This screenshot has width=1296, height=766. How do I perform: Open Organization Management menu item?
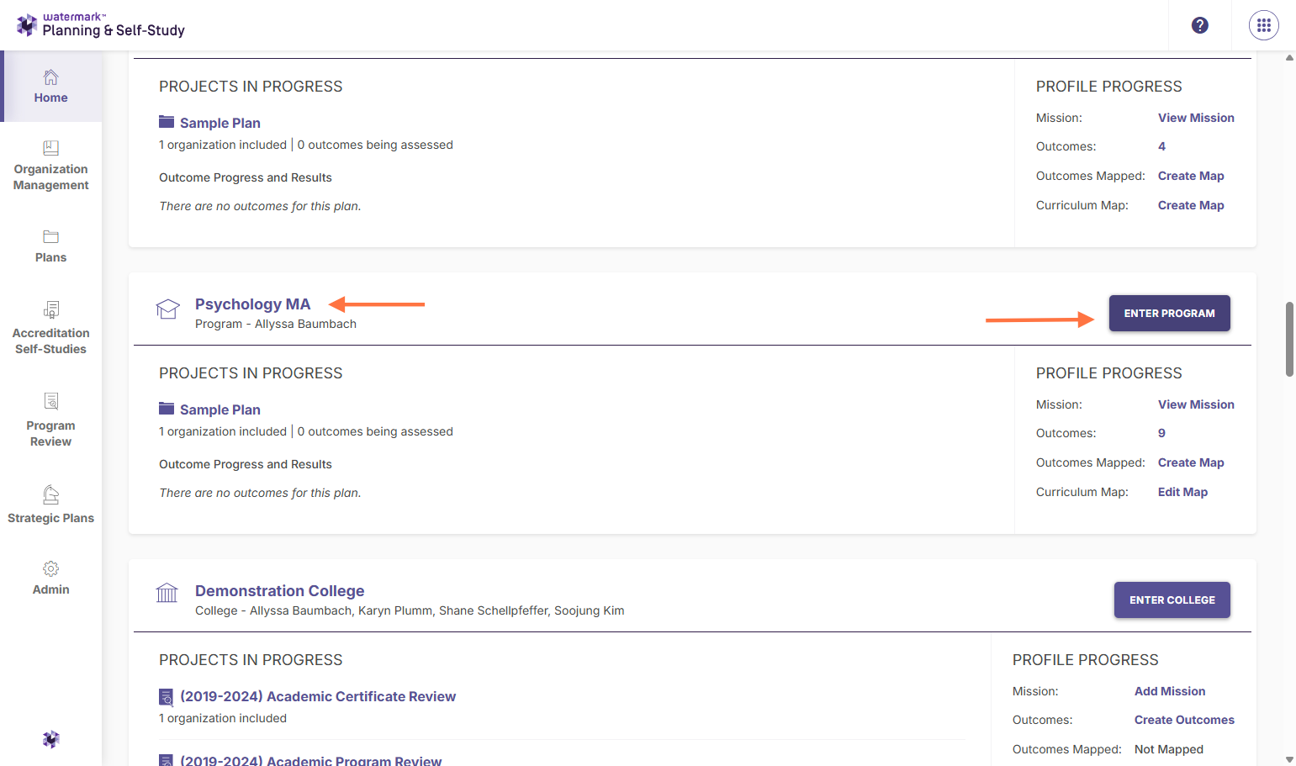click(51, 177)
